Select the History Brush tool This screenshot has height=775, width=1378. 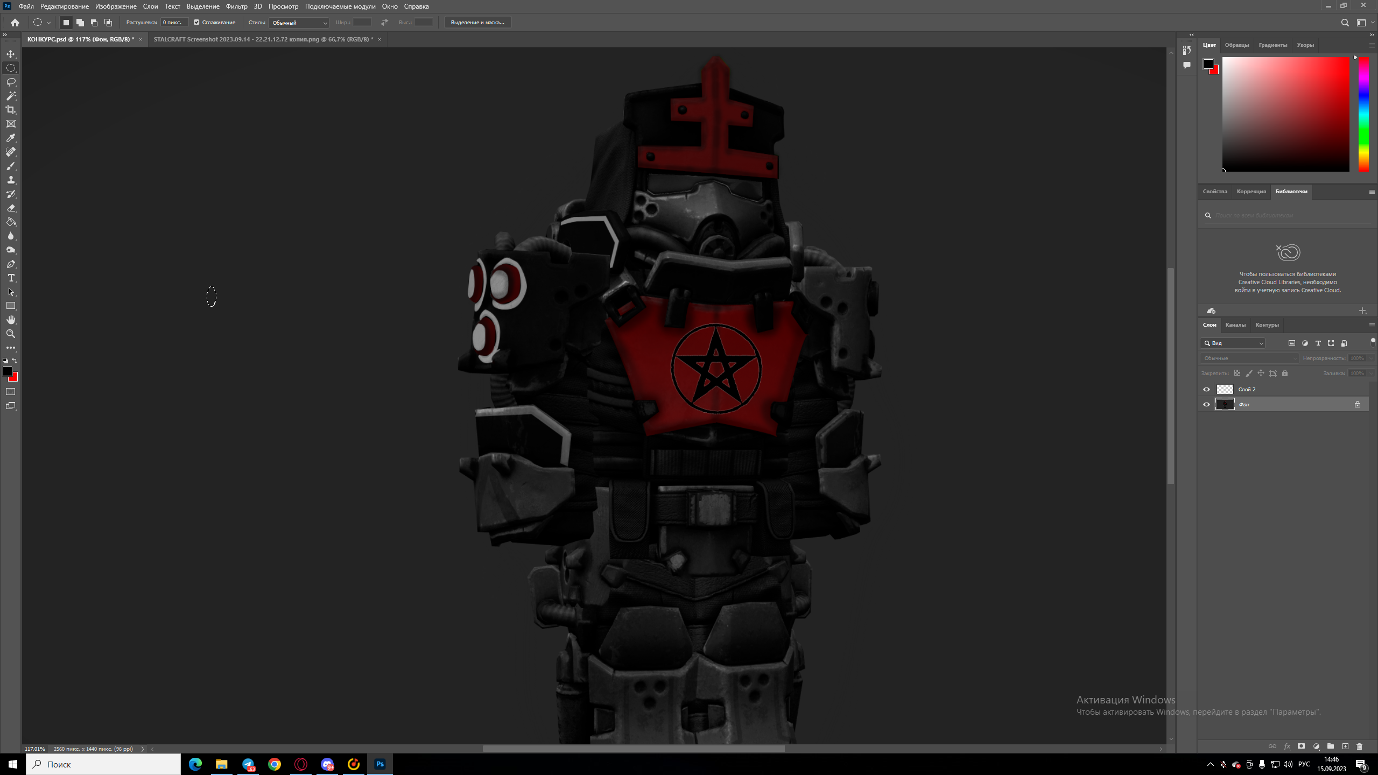pyautogui.click(x=11, y=194)
